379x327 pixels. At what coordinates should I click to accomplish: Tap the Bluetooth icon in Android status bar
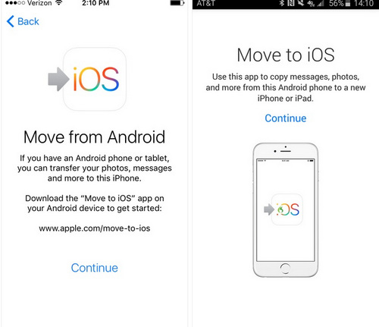[281, 3]
